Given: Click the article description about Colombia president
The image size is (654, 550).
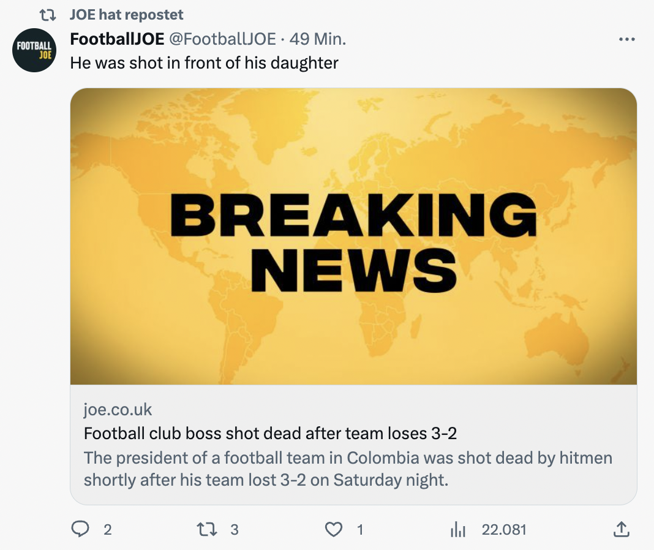Looking at the screenshot, I should click(348, 468).
